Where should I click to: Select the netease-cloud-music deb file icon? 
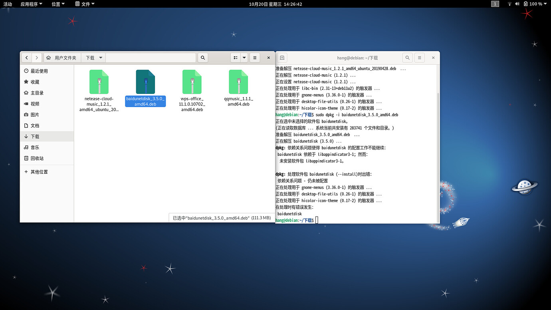pyautogui.click(x=99, y=82)
